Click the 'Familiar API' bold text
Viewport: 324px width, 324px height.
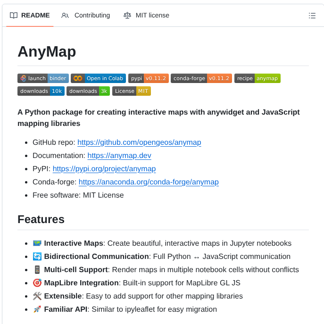coord(66,309)
